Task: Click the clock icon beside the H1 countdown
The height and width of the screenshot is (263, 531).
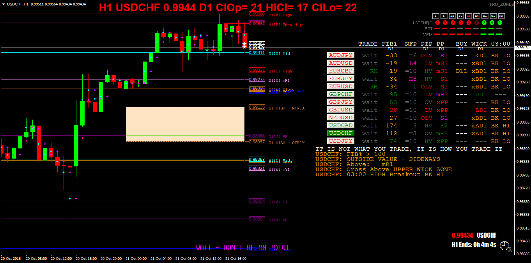Action: [x=504, y=245]
